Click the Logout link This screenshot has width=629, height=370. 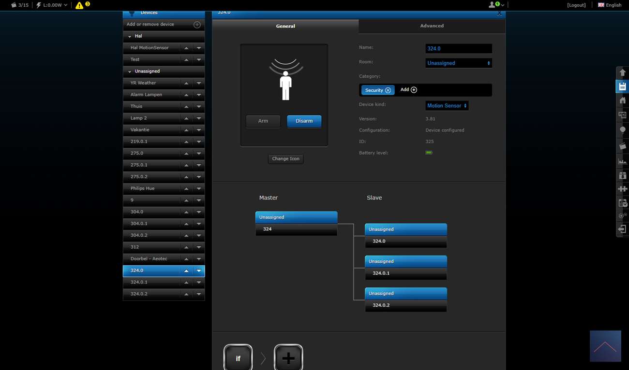point(576,5)
